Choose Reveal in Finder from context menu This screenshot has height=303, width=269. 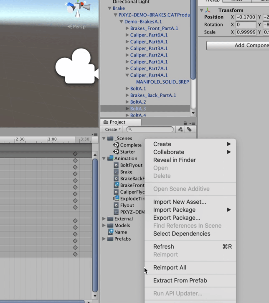coord(174,160)
